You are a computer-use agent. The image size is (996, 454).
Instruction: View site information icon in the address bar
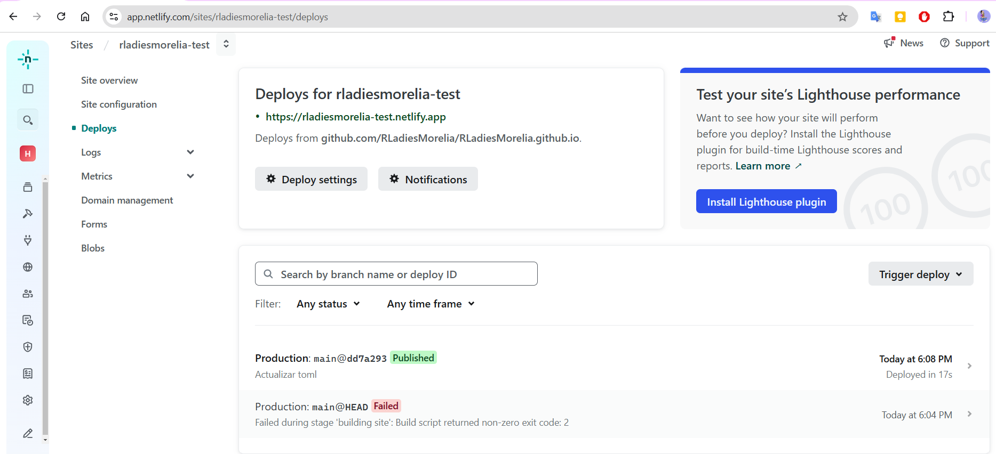pyautogui.click(x=114, y=17)
